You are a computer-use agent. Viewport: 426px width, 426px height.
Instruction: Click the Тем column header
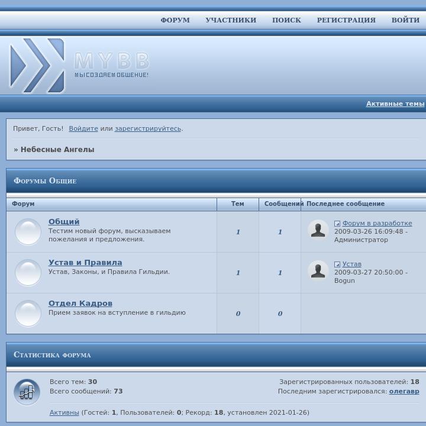click(238, 204)
